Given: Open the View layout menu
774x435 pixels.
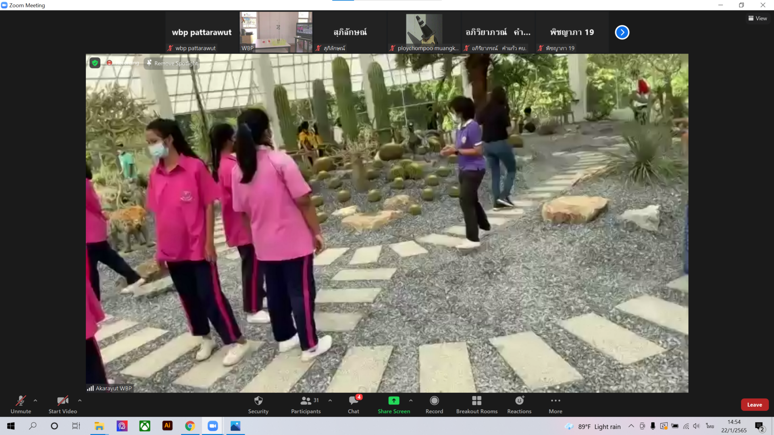Looking at the screenshot, I should click(x=757, y=18).
